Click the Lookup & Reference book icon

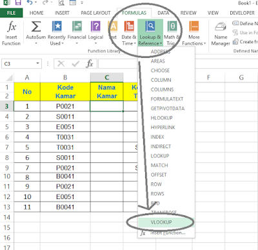[x=150, y=26]
